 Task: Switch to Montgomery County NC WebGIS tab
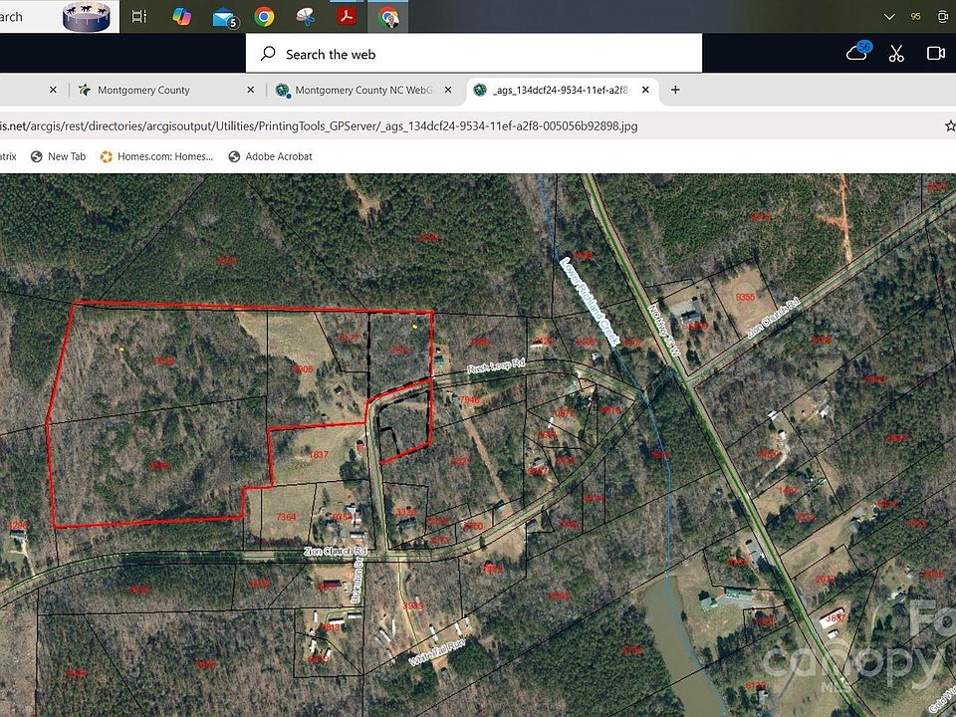pos(362,90)
